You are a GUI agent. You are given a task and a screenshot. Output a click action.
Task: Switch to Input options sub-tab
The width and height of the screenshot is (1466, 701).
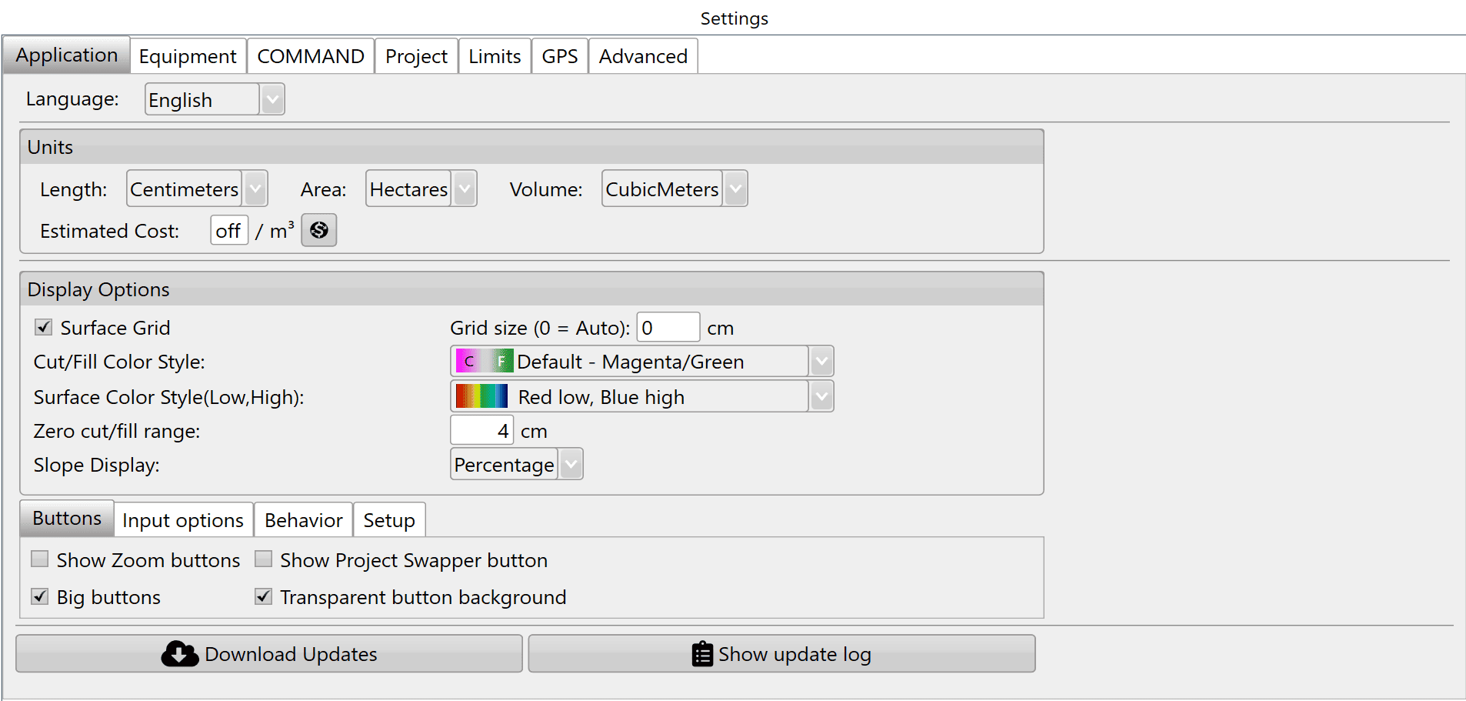pos(183,520)
